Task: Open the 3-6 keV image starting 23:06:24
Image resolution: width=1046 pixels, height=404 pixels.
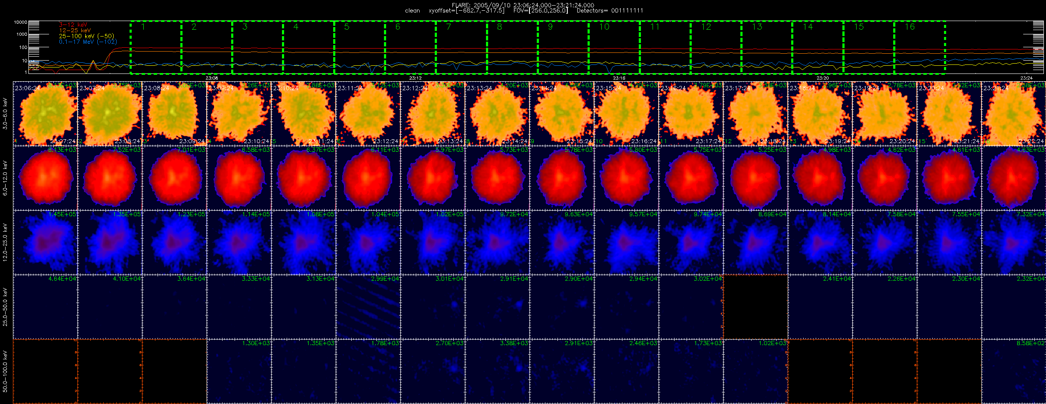Action: click(x=46, y=113)
